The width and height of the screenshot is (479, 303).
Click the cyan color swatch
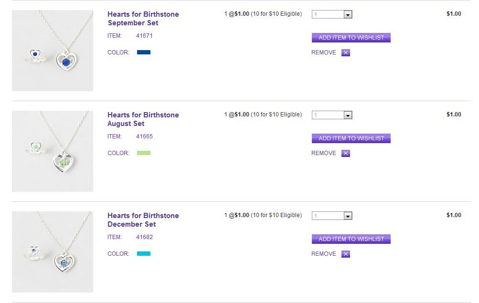[x=144, y=254]
